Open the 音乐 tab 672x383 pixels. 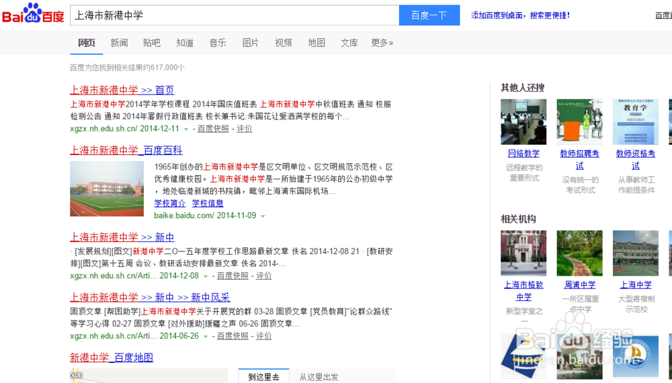[218, 43]
